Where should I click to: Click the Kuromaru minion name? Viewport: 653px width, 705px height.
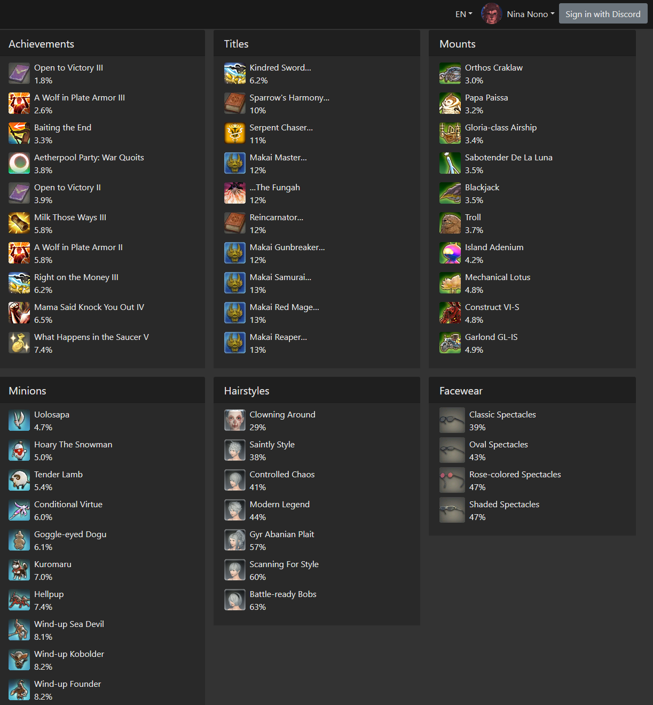pos(53,564)
